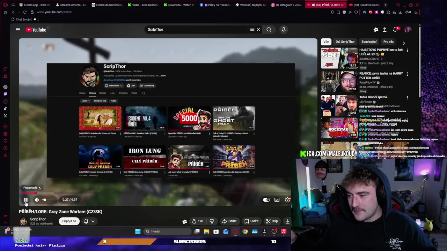Viewport: 447px width, 251px height.
Task: Clear the search query with X
Action: (x=258, y=30)
